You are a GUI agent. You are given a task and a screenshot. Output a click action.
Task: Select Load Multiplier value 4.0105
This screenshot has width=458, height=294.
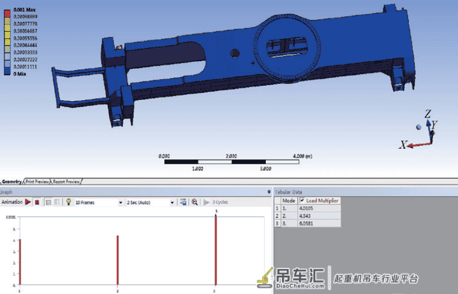(319, 208)
